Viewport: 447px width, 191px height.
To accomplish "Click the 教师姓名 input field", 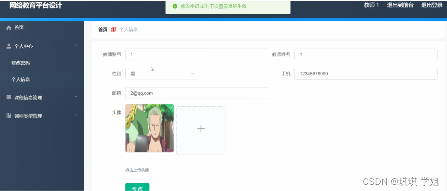I will [366, 54].
